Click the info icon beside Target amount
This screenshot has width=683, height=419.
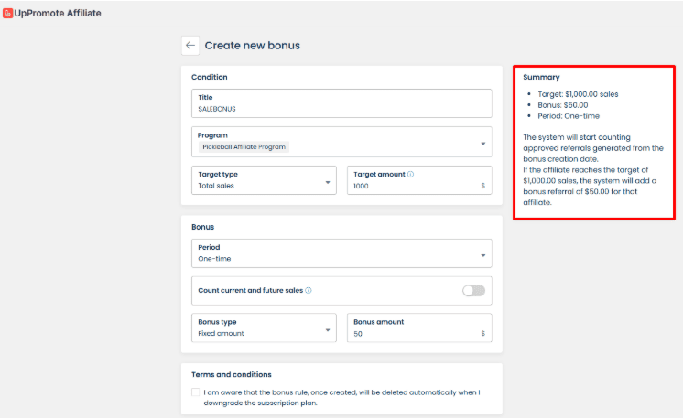click(x=410, y=173)
